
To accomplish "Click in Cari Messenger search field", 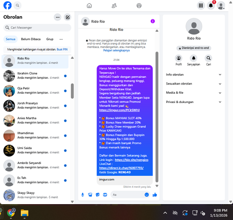I will 37,27.
